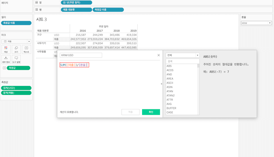The width and height of the screenshot is (274, 157).
Task: Select the 측정값 pill on marks card
Action: [18, 68]
